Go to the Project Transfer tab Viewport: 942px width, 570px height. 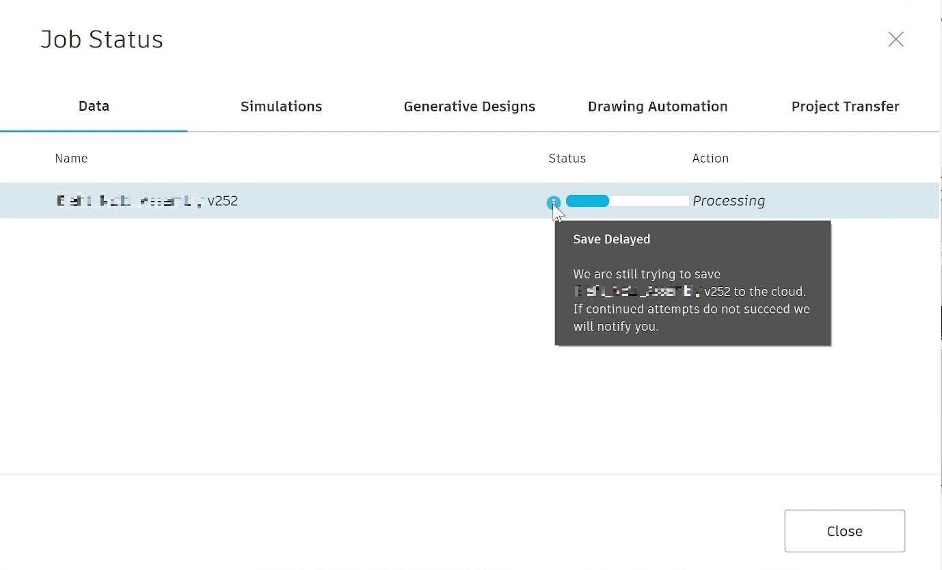coord(845,107)
